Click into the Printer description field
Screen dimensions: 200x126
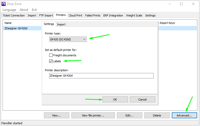101,76
